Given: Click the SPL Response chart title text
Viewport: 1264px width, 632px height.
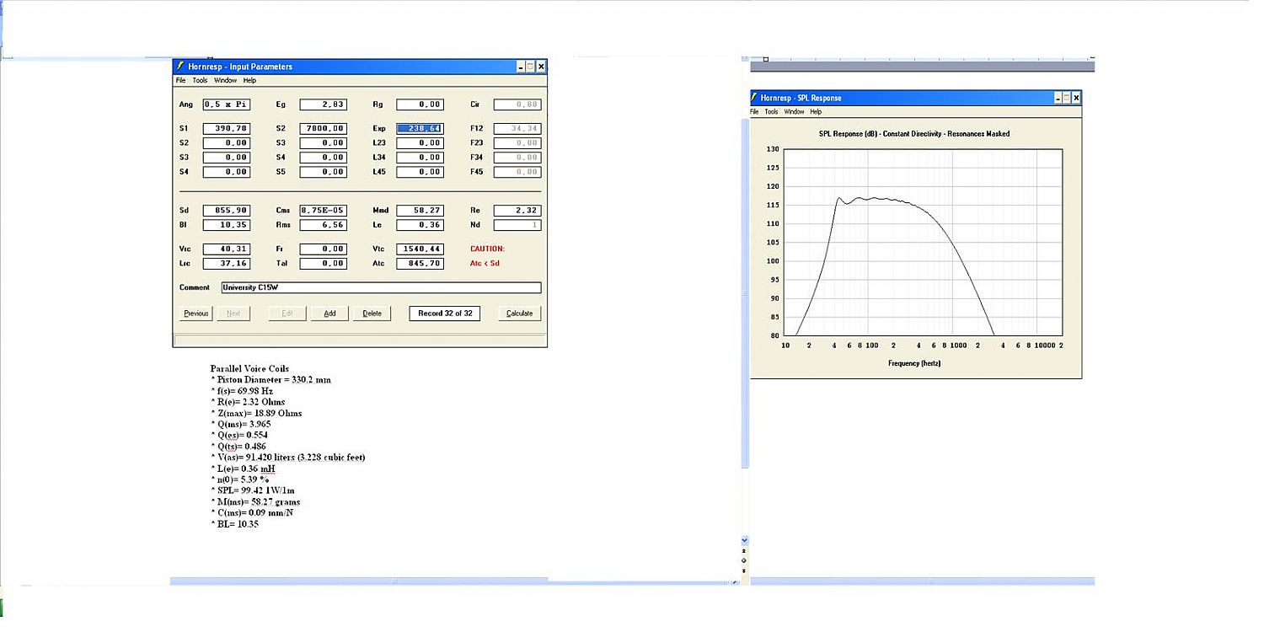Looking at the screenshot, I should [x=914, y=134].
